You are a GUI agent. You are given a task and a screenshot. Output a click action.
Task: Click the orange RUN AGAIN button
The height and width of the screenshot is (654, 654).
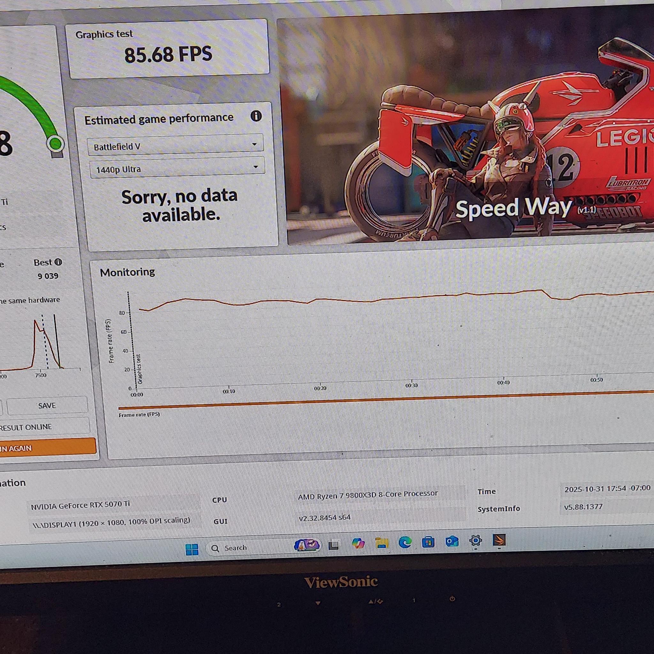(47, 447)
